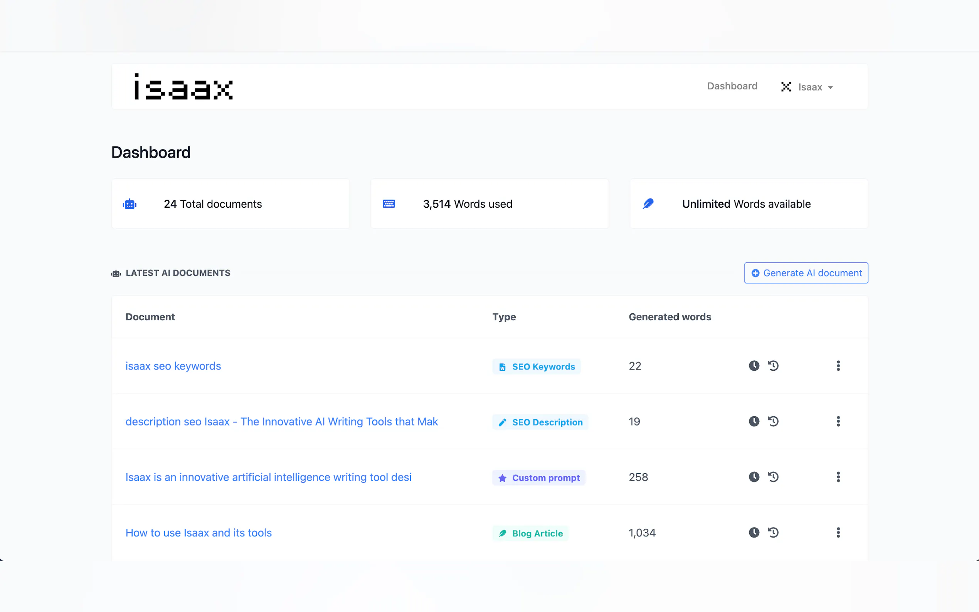Click the clock icon in isaax seo keywords row

click(754, 366)
